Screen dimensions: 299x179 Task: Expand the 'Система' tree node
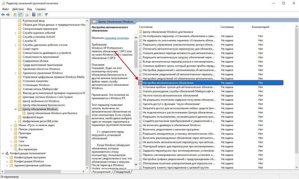pyautogui.click(x=11, y=145)
